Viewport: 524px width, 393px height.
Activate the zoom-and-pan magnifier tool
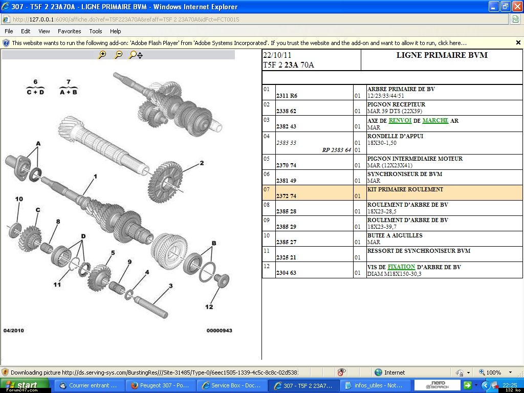tap(136, 55)
